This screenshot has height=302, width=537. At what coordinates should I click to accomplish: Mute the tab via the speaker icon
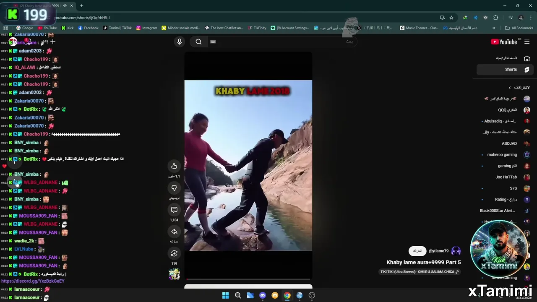pyautogui.click(x=65, y=6)
